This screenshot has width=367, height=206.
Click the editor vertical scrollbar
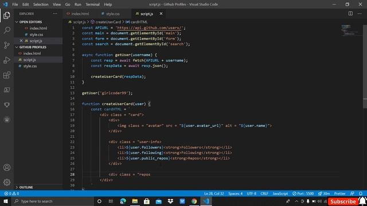[365, 66]
